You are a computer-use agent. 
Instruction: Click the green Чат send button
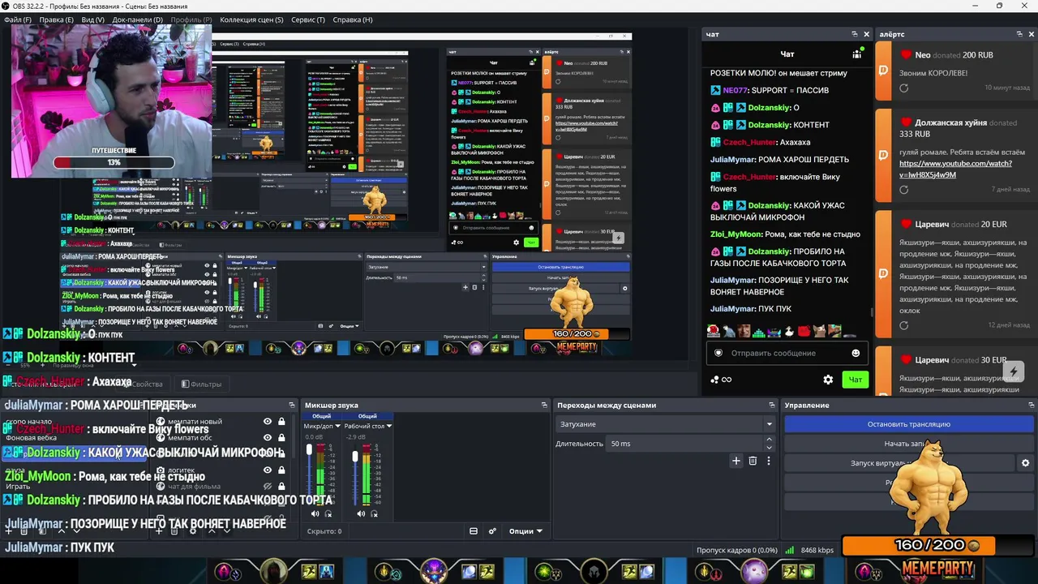(856, 380)
